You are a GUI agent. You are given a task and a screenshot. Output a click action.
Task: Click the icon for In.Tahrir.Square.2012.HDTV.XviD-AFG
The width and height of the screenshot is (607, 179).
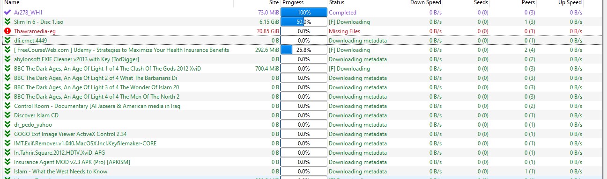coord(7,152)
